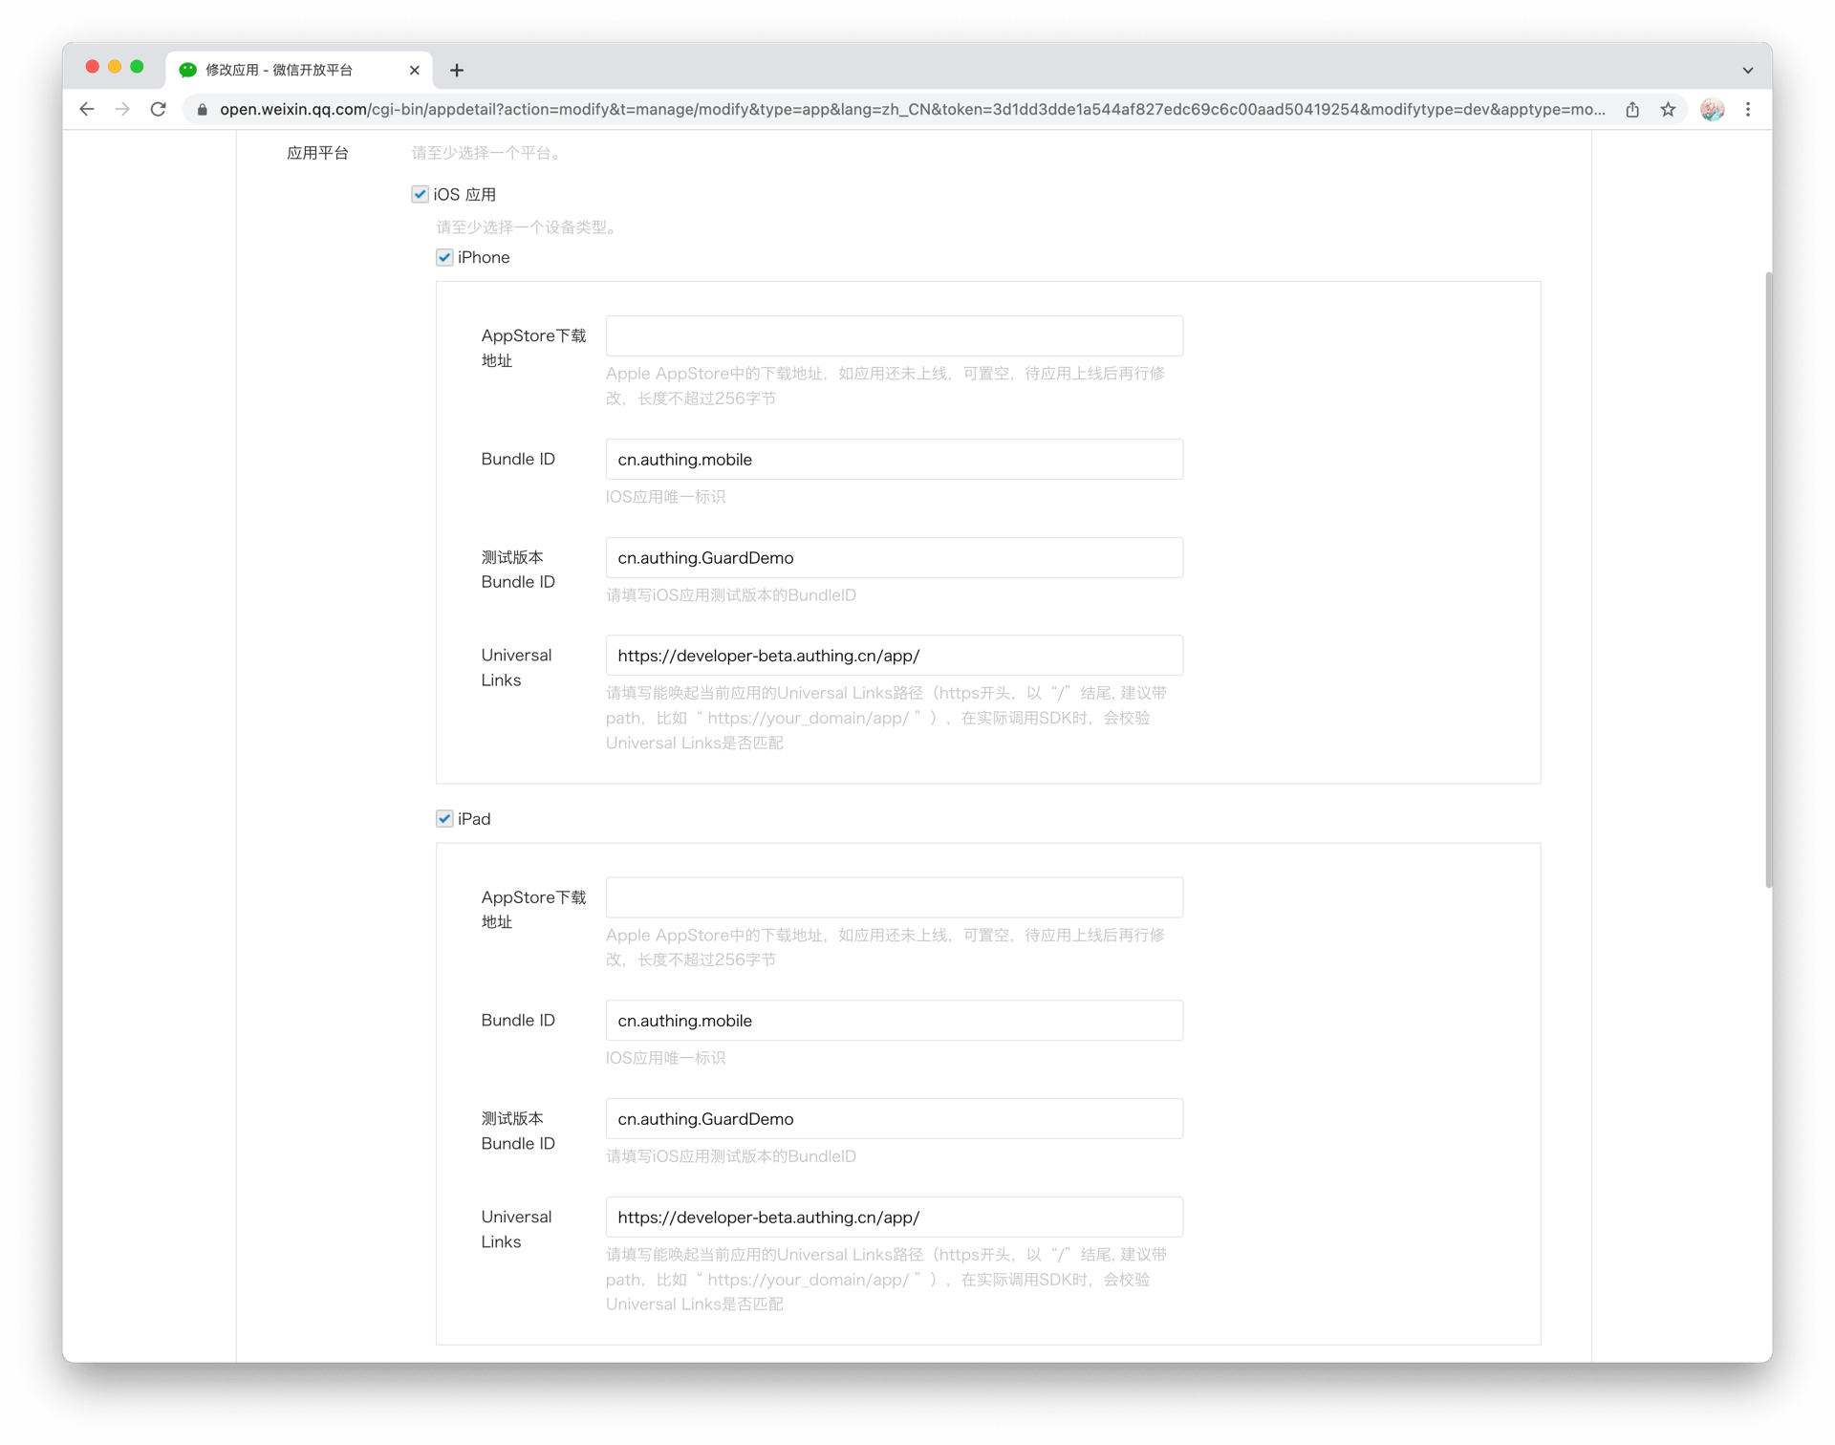Open the Chrome three-dot menu
The height and width of the screenshot is (1445, 1835).
1748,109
